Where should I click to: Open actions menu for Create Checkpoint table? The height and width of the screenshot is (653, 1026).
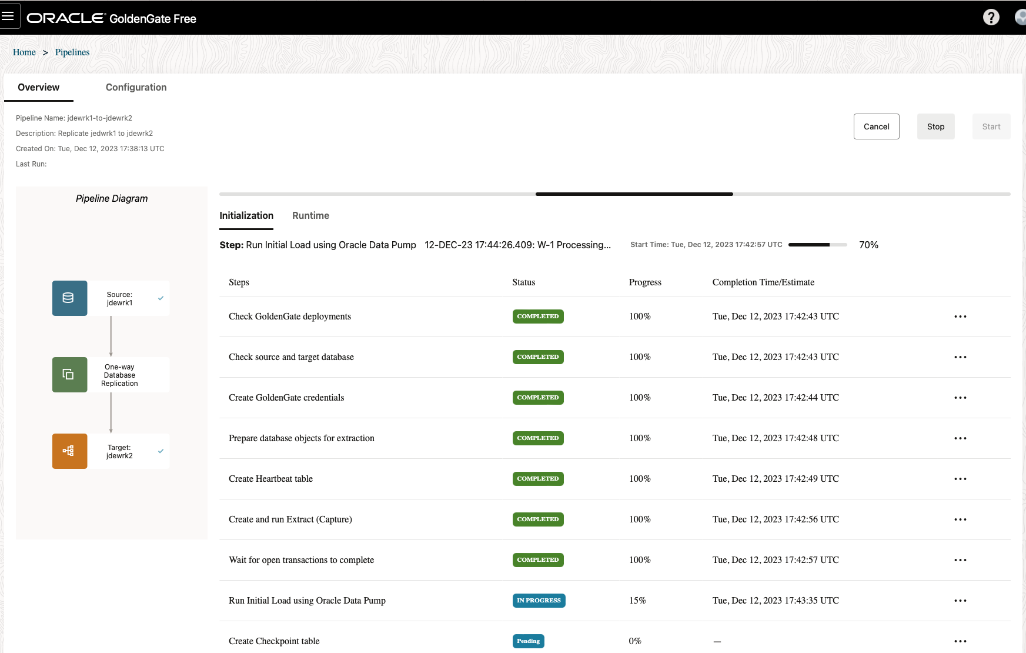960,641
